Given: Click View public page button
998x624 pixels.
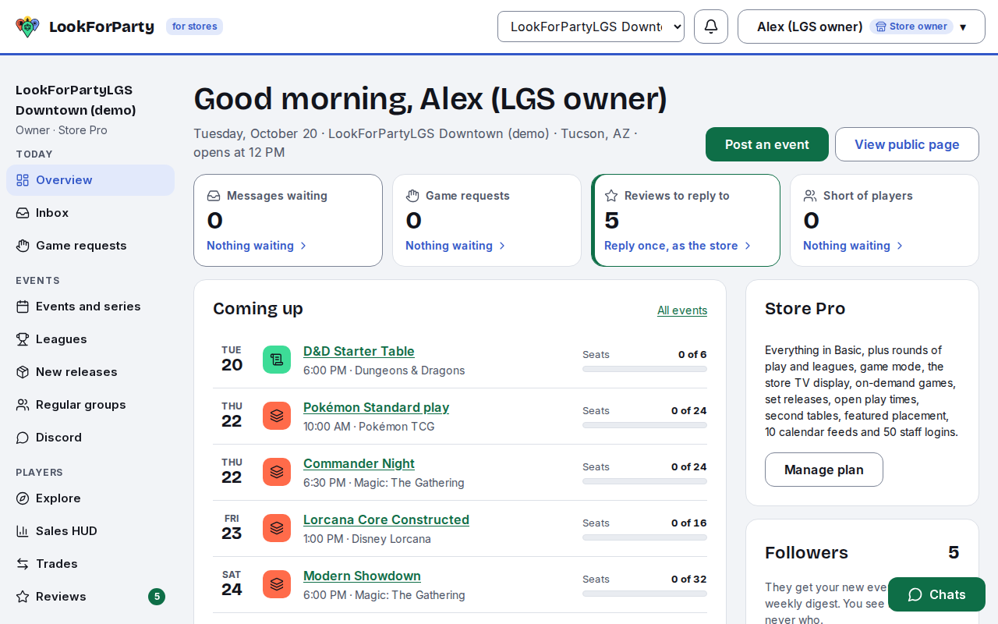Looking at the screenshot, I should click(x=907, y=144).
